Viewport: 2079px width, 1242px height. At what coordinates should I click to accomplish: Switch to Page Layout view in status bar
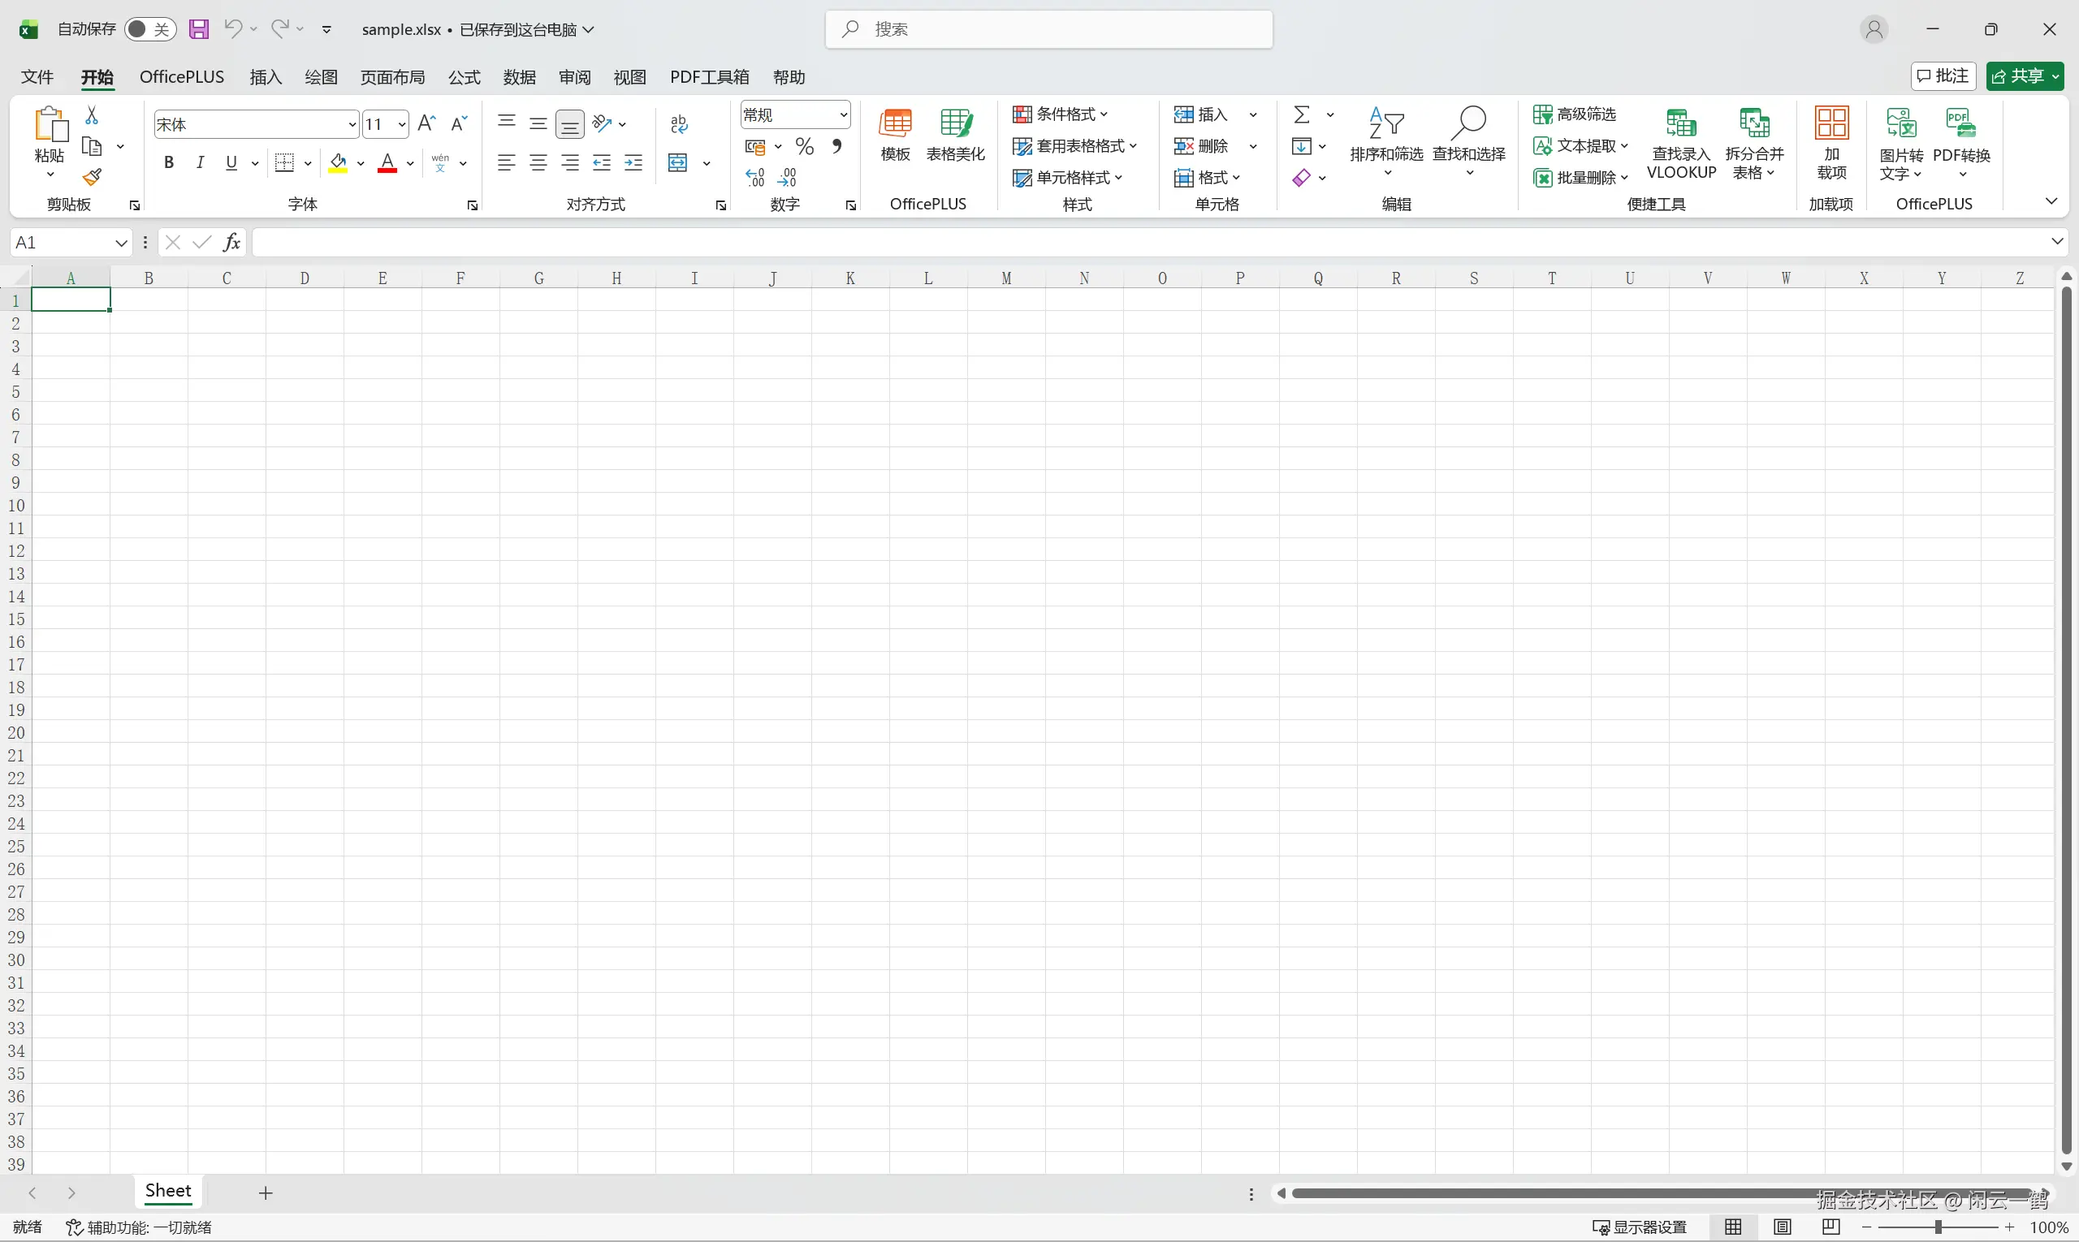coord(1783,1227)
